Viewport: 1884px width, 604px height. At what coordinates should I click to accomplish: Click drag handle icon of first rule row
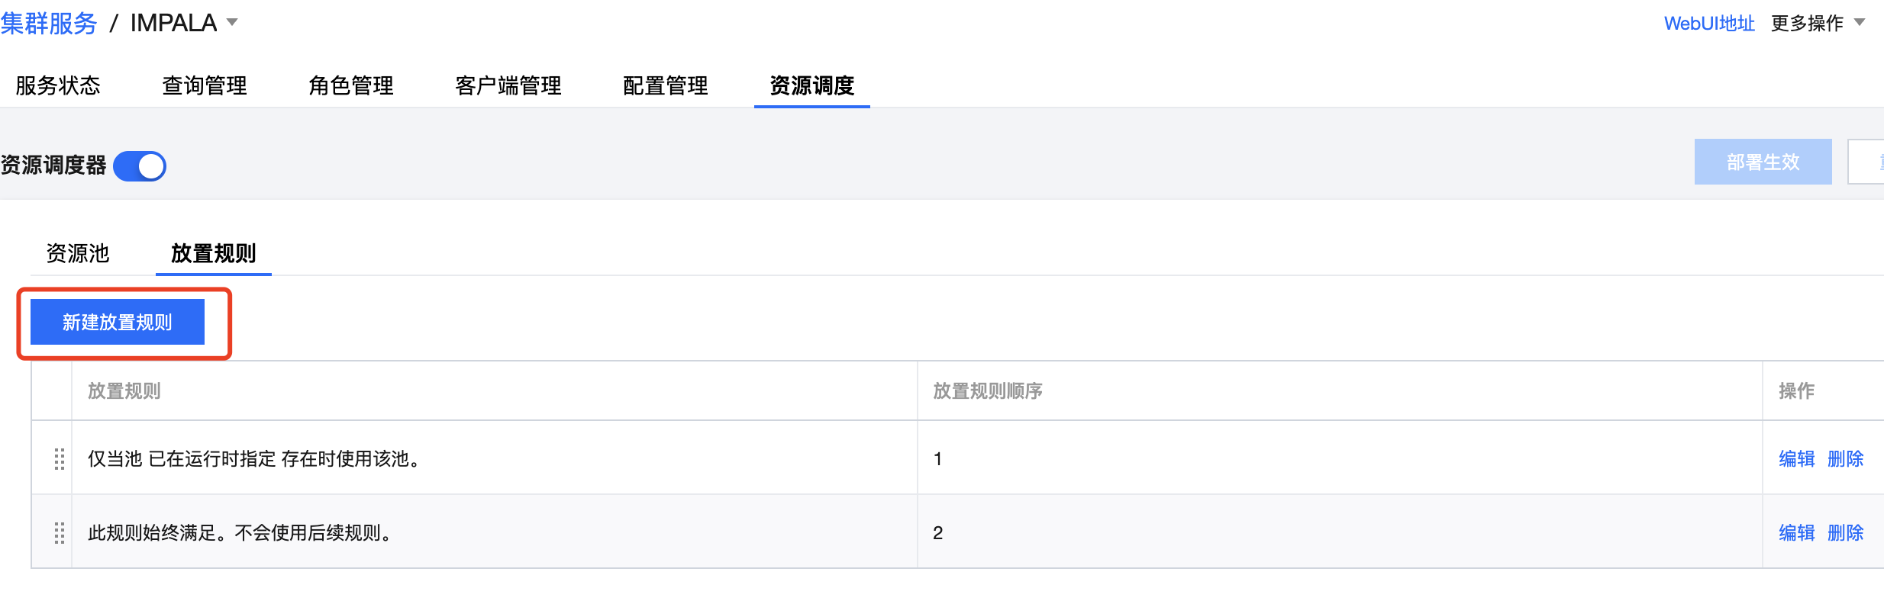(60, 458)
